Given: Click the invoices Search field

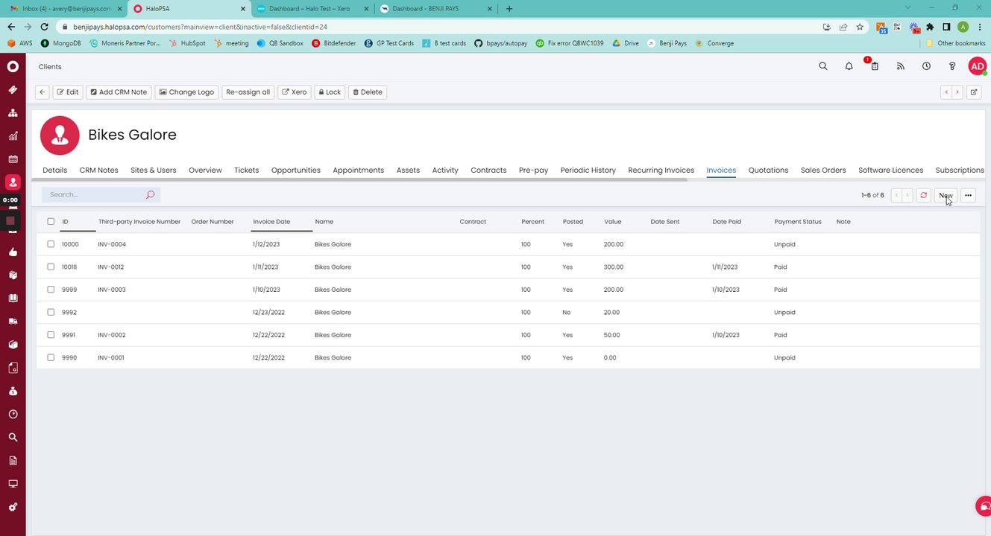Looking at the screenshot, I should pyautogui.click(x=101, y=194).
